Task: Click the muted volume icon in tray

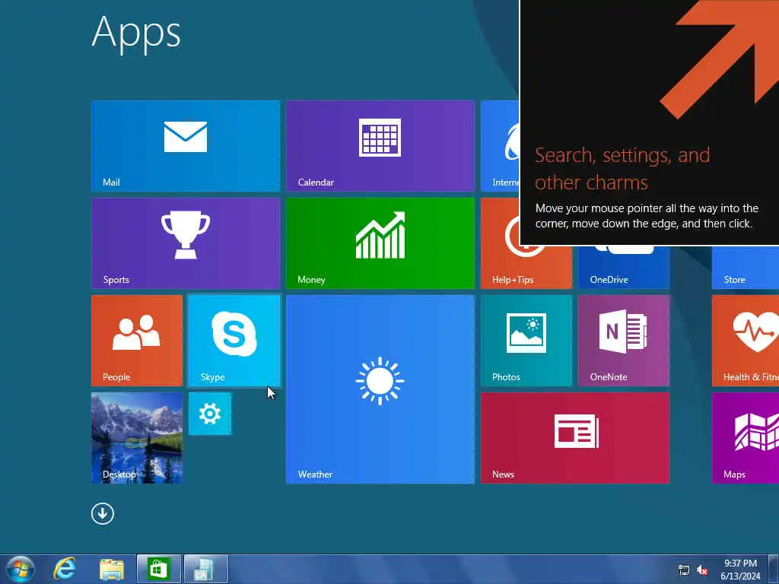Action: coord(702,570)
